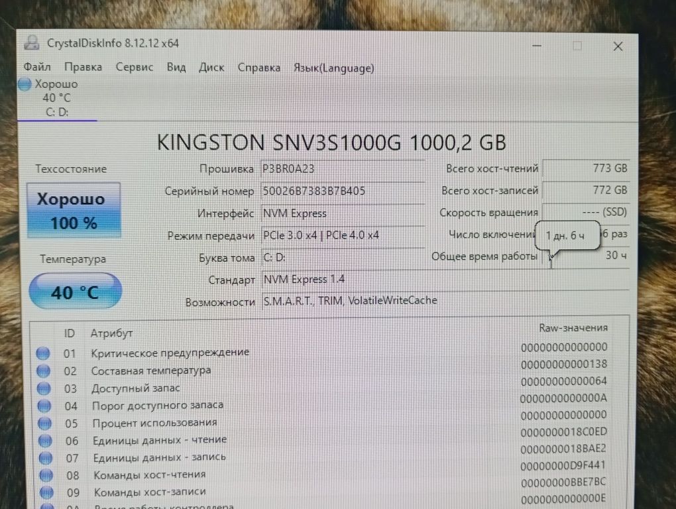The width and height of the screenshot is (676, 509).
Task: Click the Буква тома field C: D:
Action: [x=343, y=258]
